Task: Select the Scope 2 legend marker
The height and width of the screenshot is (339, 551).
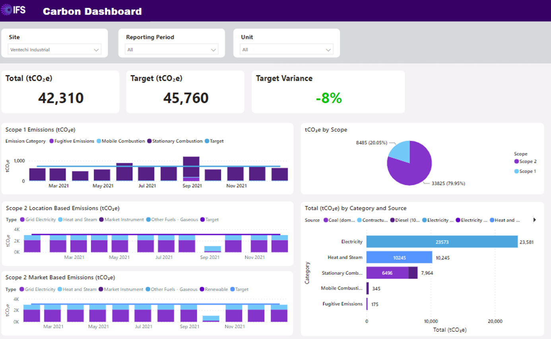Action: [517, 161]
